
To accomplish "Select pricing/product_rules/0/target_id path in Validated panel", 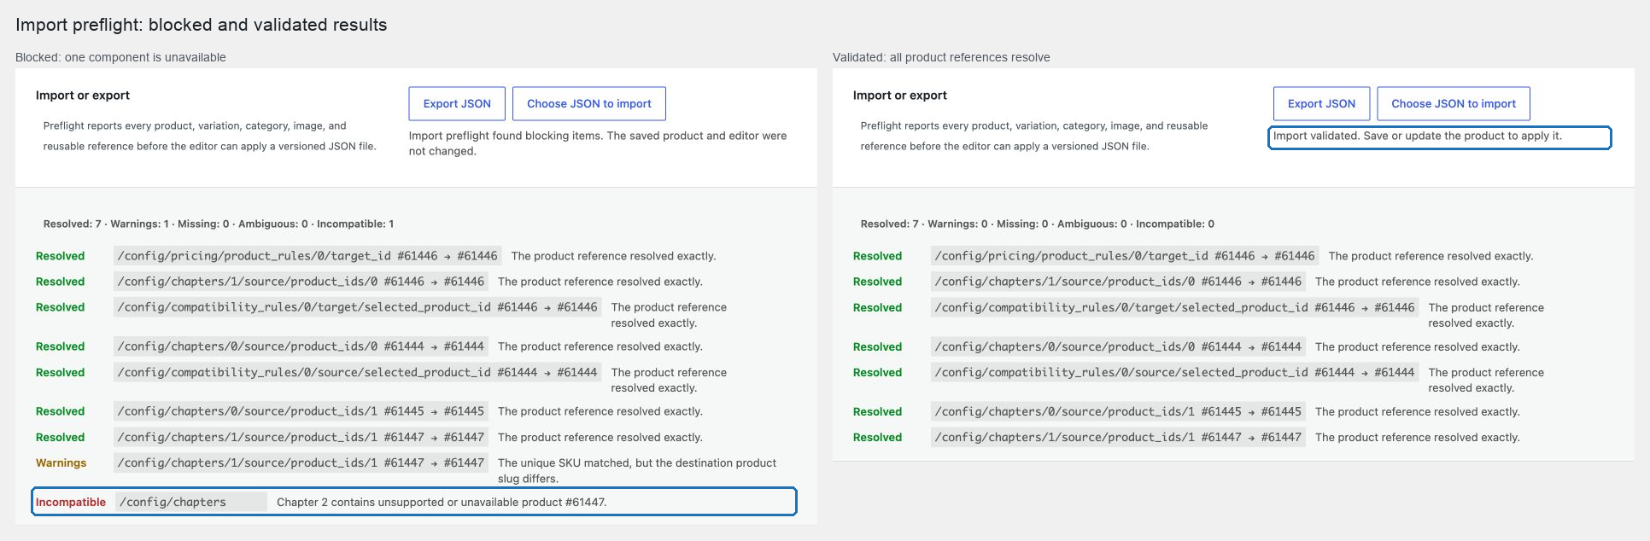I will click(x=1125, y=256).
